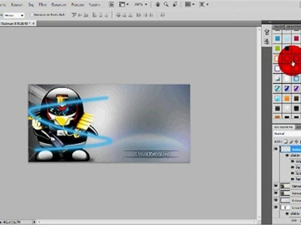Screen dimensions: 301x225
Task: Toggle effects visibility under the selected layer
Action: 287,155
